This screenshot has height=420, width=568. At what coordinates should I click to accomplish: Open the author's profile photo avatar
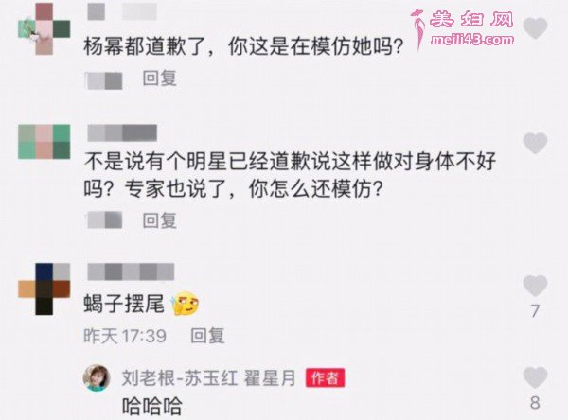click(x=97, y=378)
